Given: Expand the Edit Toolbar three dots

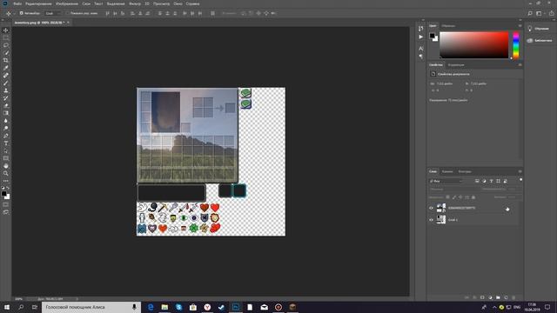Looking at the screenshot, I should click(6, 181).
